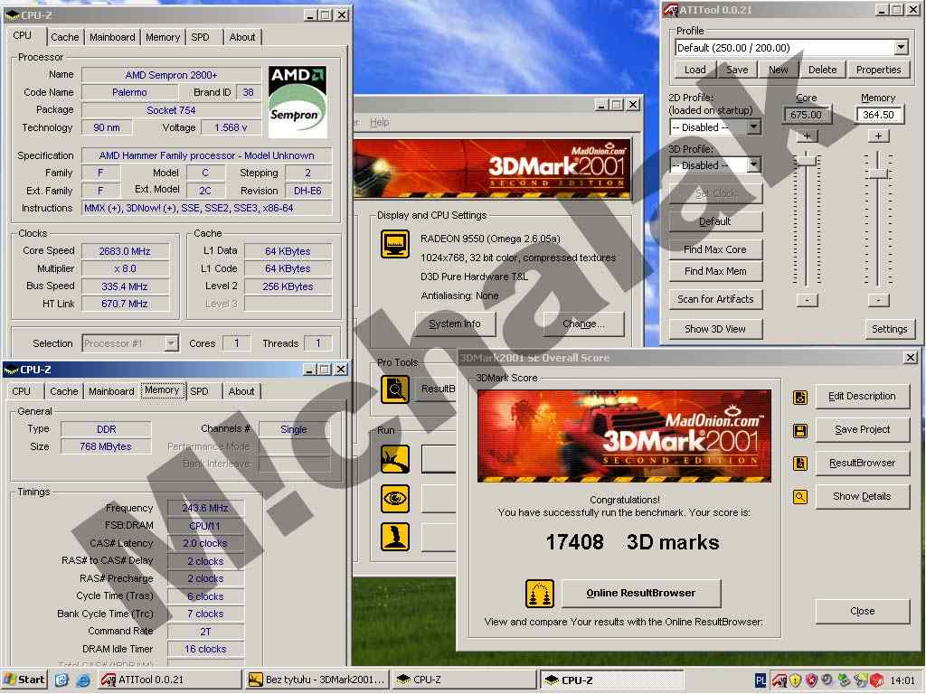Image resolution: width=926 pixels, height=694 pixels.
Task: Open Mainboard tab in upper CPU-Z window
Action: pyautogui.click(x=112, y=37)
